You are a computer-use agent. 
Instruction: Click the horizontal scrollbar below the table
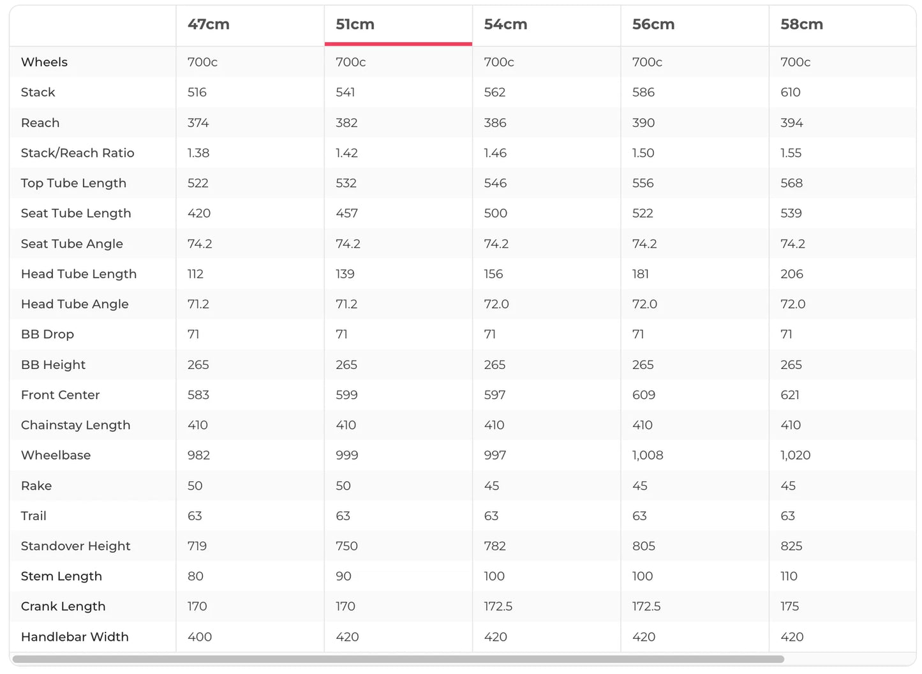tap(398, 659)
